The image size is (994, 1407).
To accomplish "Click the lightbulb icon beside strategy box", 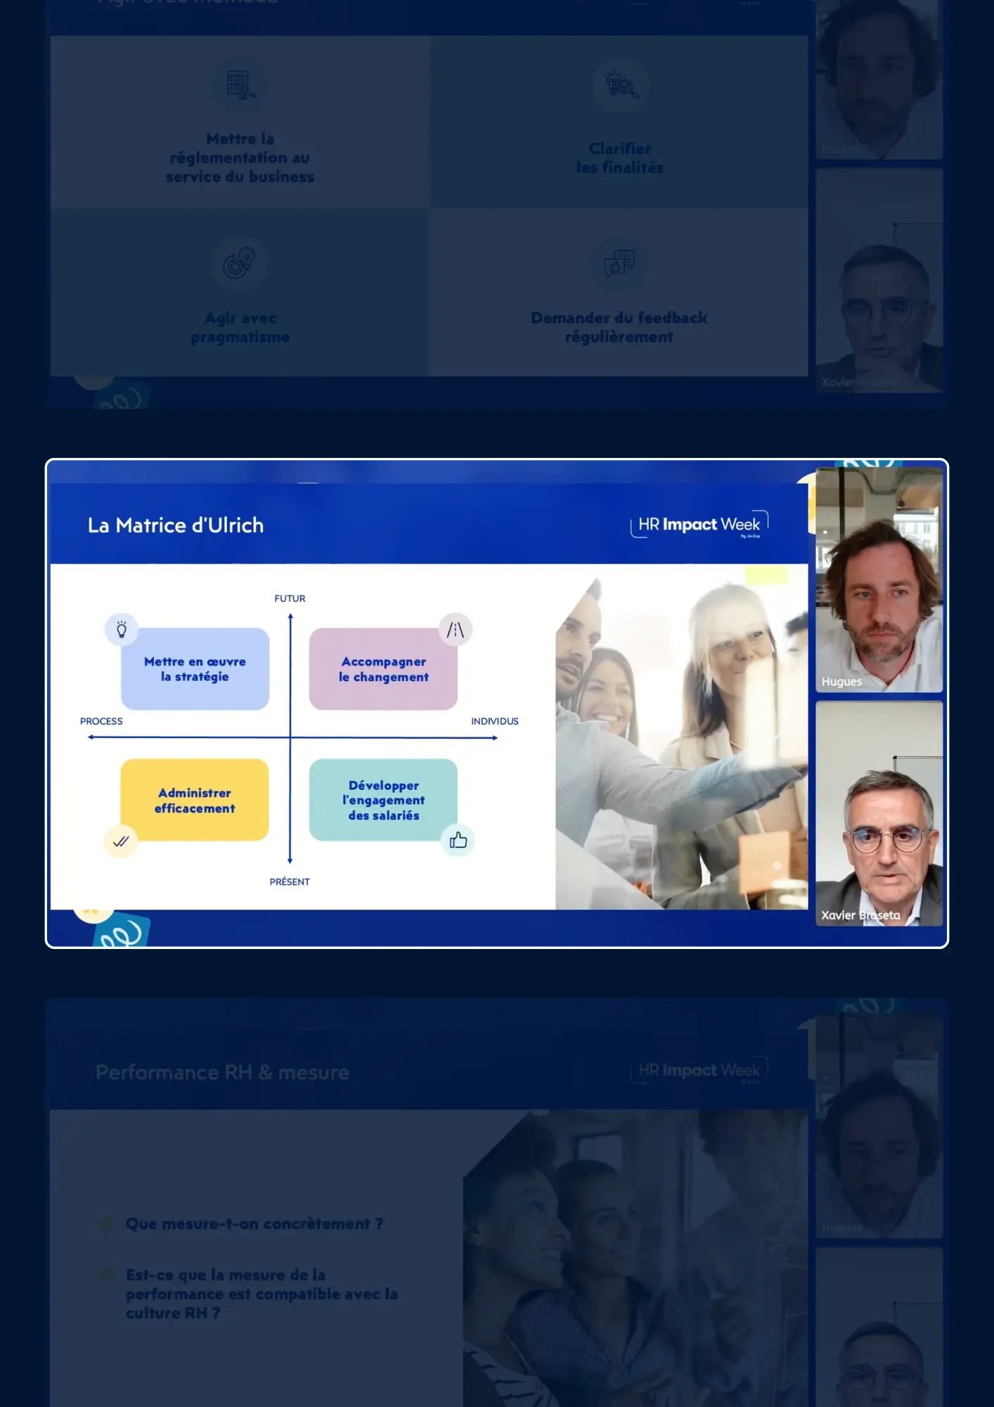I will [x=122, y=629].
